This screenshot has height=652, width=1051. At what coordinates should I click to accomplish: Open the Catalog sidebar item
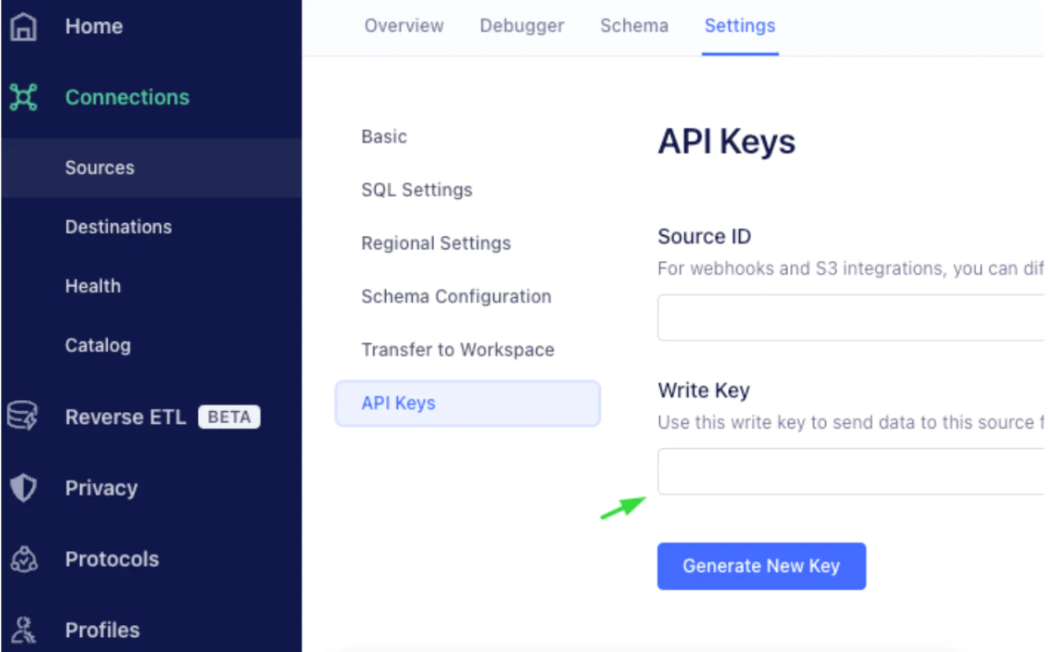(98, 345)
